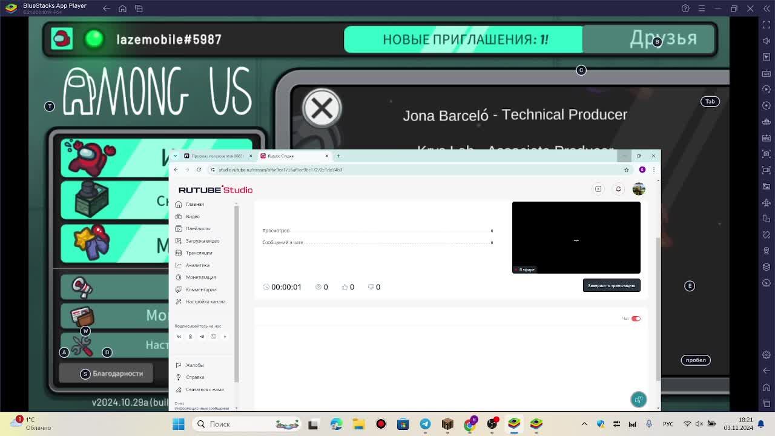
Task: Open BlueStacks hamburger menu
Action: (702, 8)
